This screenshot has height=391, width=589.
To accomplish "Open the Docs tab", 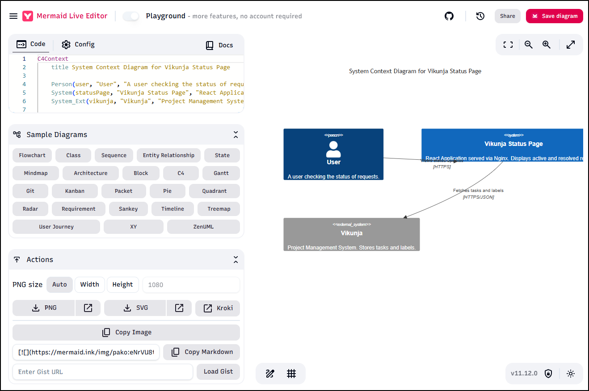I will tap(219, 45).
